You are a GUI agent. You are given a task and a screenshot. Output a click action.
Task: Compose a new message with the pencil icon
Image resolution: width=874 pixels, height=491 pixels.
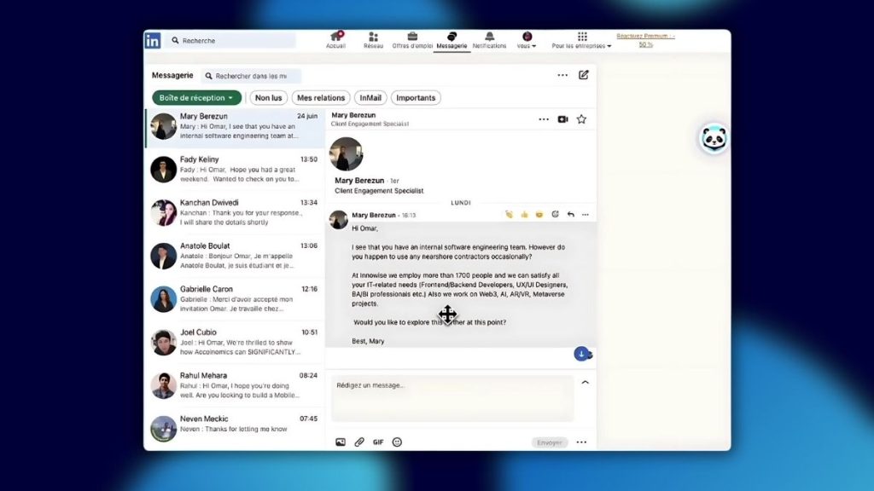pyautogui.click(x=583, y=75)
